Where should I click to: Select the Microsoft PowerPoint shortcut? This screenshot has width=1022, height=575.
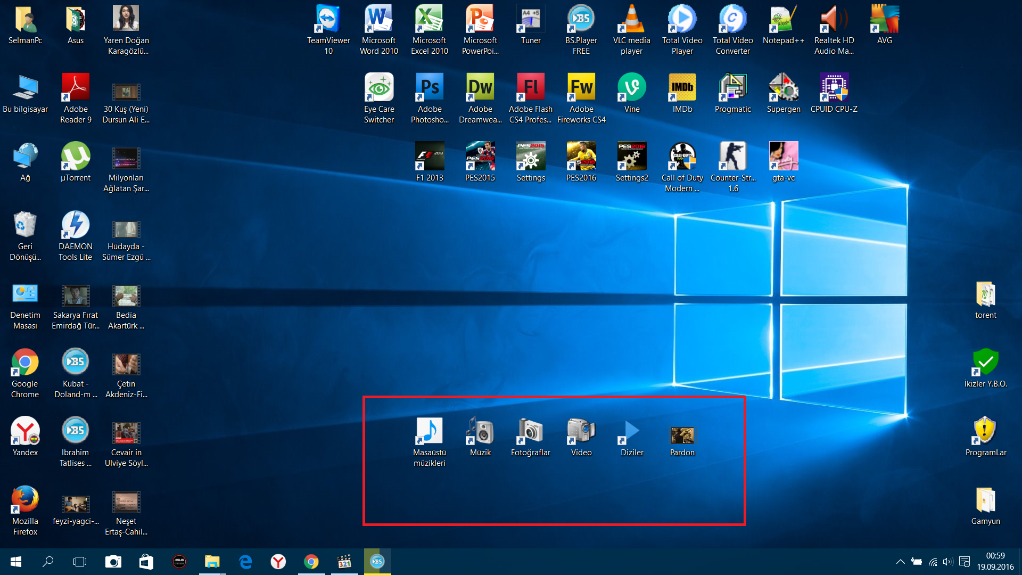click(480, 30)
